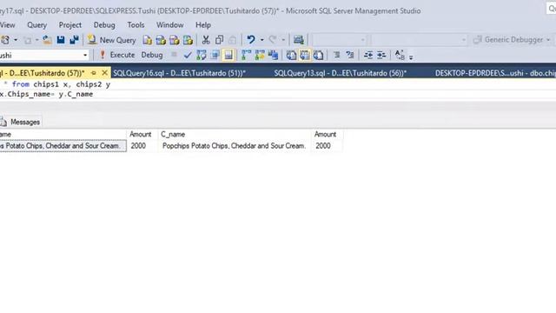Viewport: 556px width, 313px height.
Task: Select Results to Grid option
Action: point(305,55)
